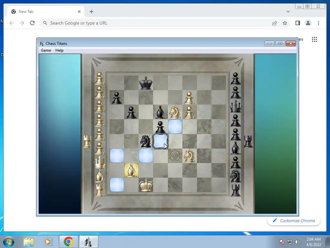Viewport: 330px width, 248px height.
Task: Move bishop to the highlighted bottom-left corner square
Action: pos(117,185)
